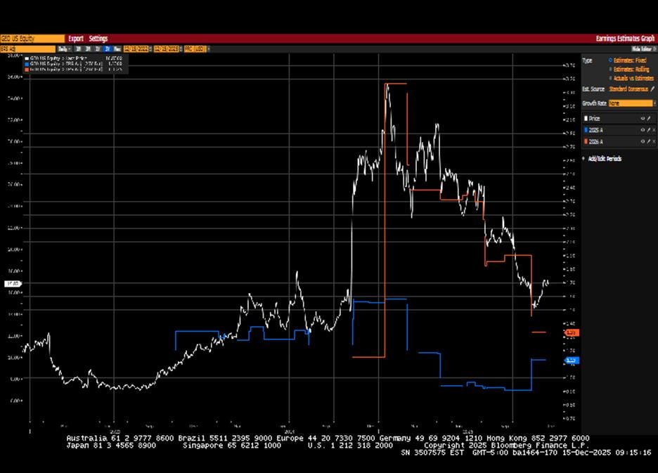Screen dimensions: 658x473
Task: Click the Add/Edit Periods plus icon
Action: pos(583,159)
